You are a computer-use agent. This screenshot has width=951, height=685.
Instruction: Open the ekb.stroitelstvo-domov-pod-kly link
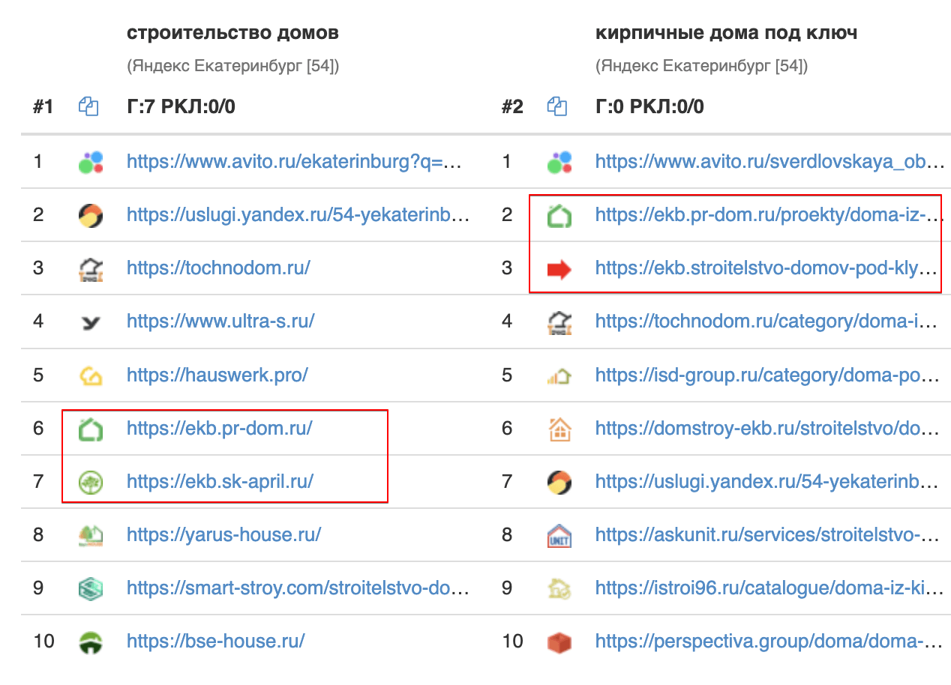[766, 268]
